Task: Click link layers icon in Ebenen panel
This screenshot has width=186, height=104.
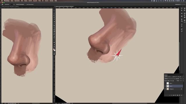Action: click(170, 95)
